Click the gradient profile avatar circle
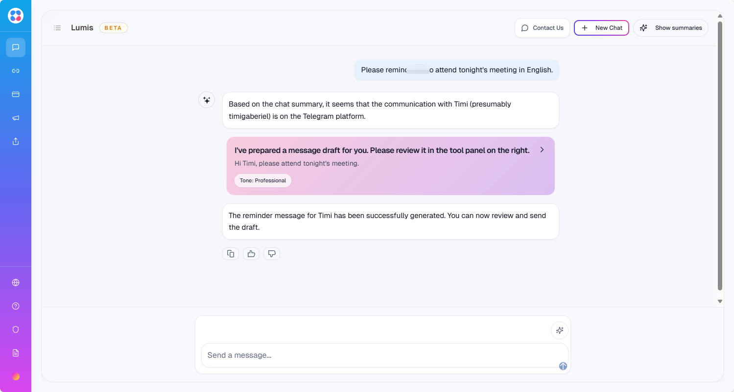 point(16,376)
